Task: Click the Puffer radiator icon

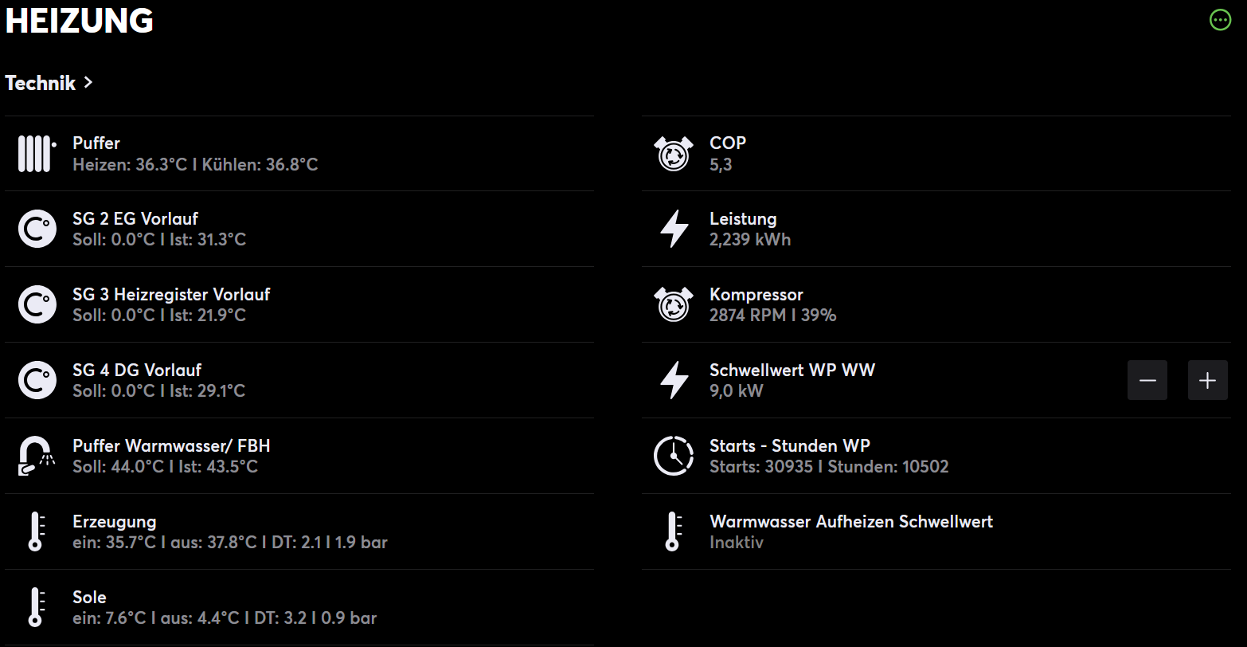Action: 37,154
